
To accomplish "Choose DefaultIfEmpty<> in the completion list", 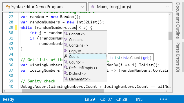I will coord(85,68).
